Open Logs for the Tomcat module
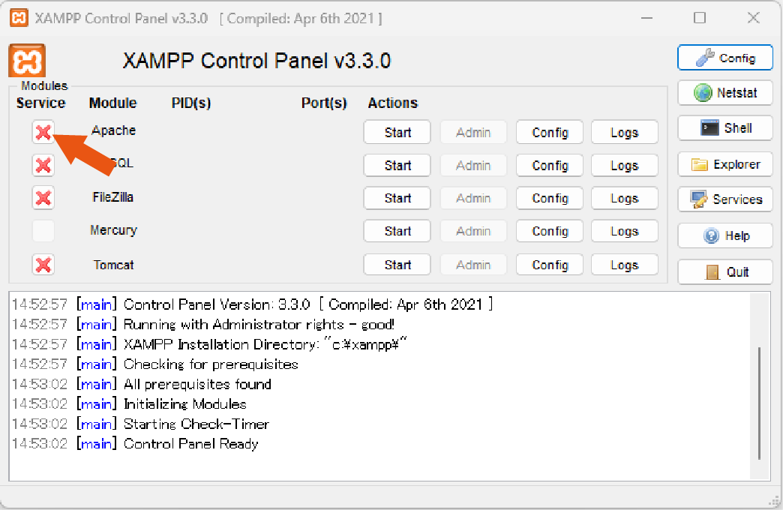The width and height of the screenshot is (783, 510). tap(624, 265)
